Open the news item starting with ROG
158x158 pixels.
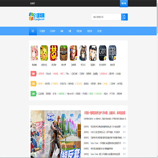click(x=106, y=126)
